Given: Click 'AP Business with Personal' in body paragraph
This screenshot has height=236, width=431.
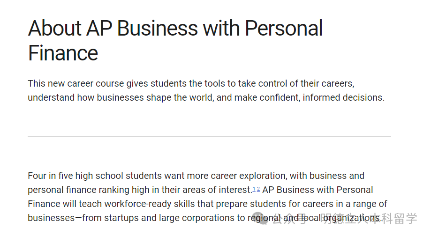Looking at the screenshot, I should coord(318,190).
